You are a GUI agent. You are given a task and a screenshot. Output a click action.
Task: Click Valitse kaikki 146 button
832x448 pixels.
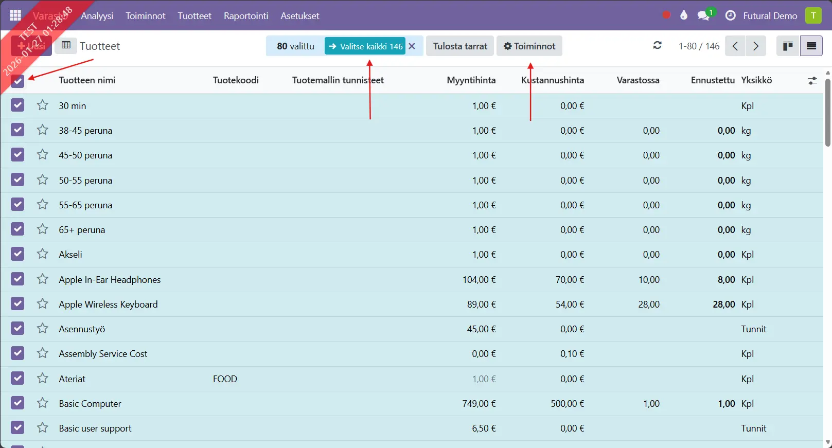coord(365,46)
